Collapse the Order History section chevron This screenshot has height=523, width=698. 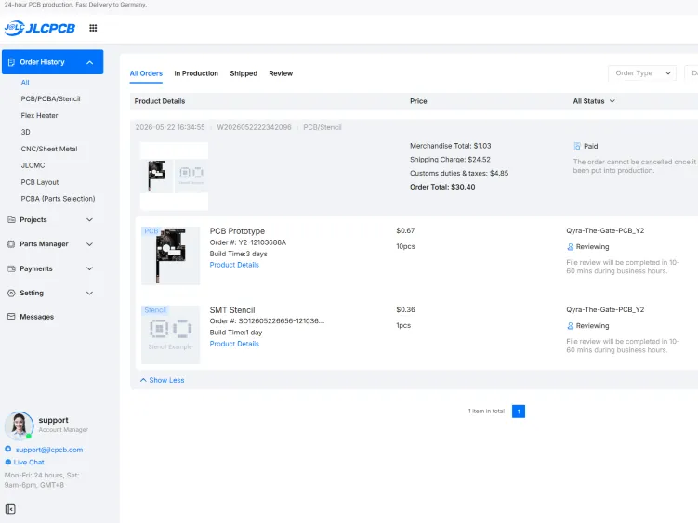90,62
